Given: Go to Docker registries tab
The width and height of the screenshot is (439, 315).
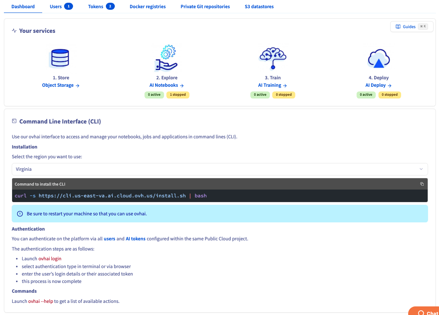Looking at the screenshot, I should [x=148, y=6].
